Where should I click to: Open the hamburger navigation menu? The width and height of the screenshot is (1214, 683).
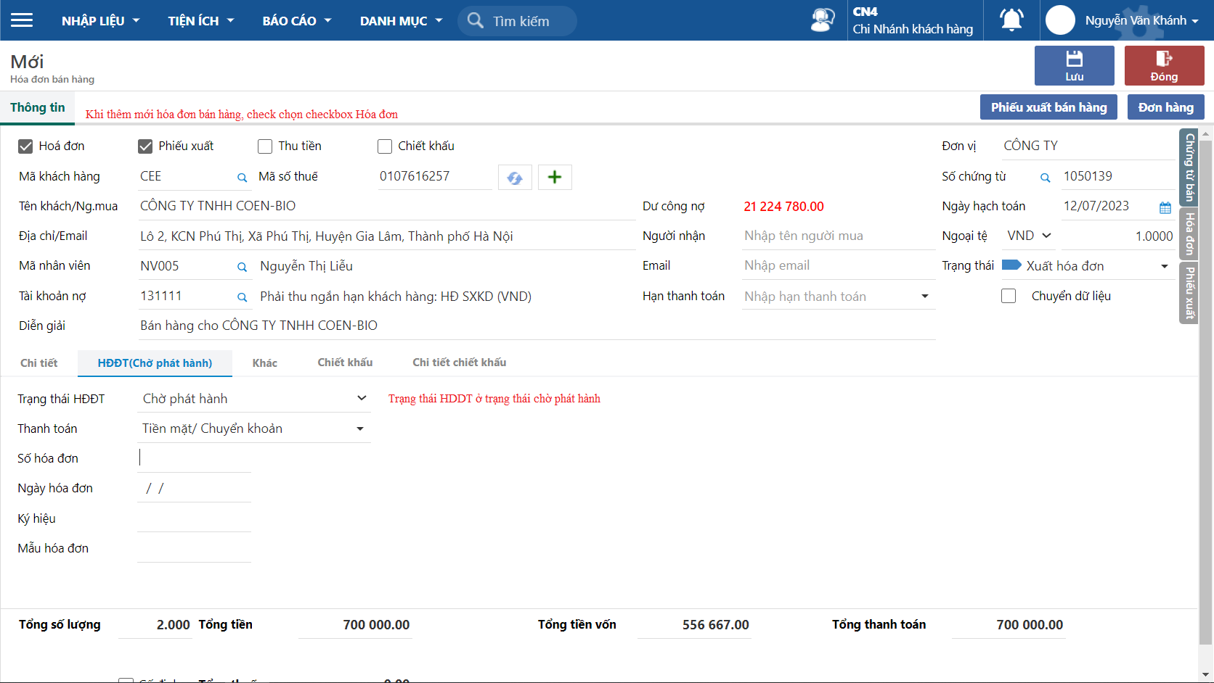click(22, 20)
